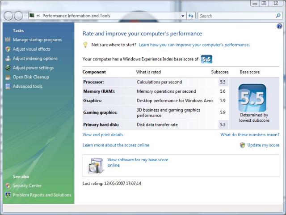The height and width of the screenshot is (215, 286).
Task: Click the refresh arrows icon beside address bar
Action: 191,16
